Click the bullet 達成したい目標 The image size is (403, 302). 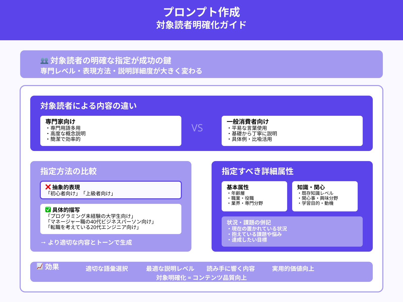pyautogui.click(x=247, y=240)
